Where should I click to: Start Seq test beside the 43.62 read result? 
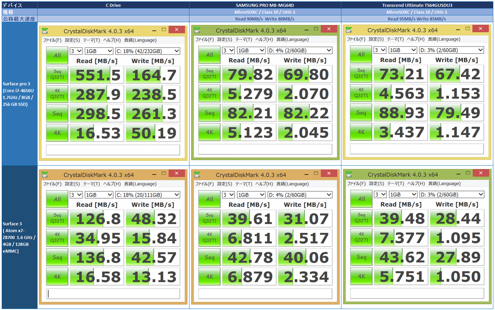(x=361, y=257)
